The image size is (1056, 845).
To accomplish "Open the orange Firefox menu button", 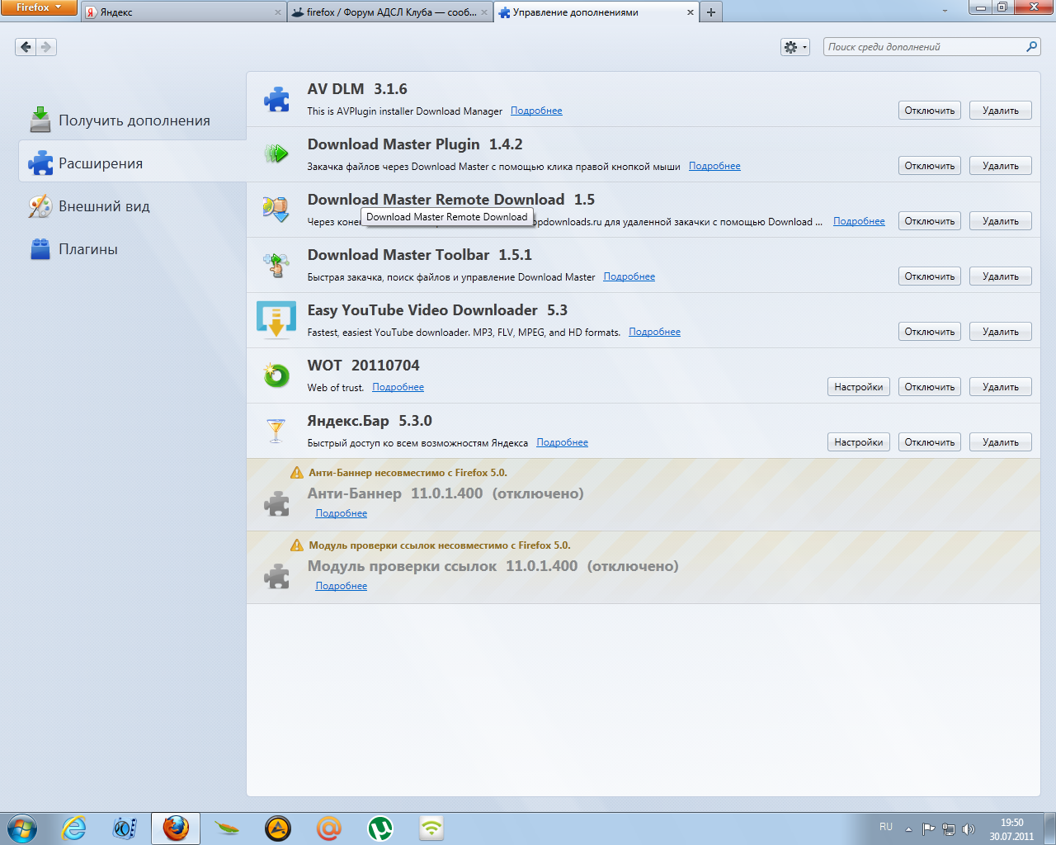I will (x=39, y=7).
